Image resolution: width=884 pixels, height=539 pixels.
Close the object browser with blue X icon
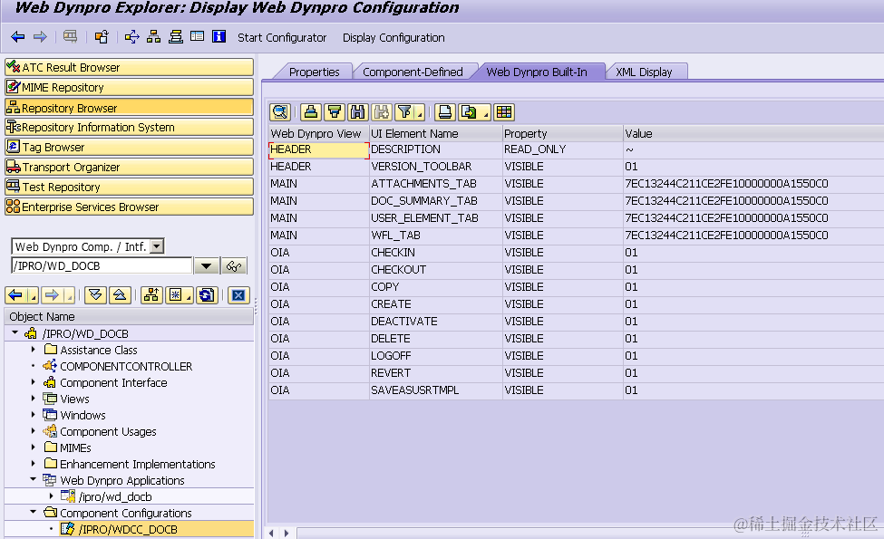pyautogui.click(x=238, y=295)
